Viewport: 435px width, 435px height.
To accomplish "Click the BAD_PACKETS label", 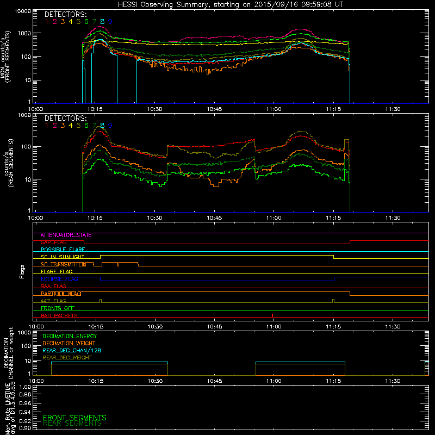I will pos(59,315).
